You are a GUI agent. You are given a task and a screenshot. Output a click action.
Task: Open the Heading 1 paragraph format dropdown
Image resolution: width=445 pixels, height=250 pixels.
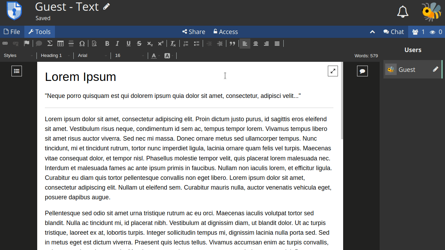point(55,56)
